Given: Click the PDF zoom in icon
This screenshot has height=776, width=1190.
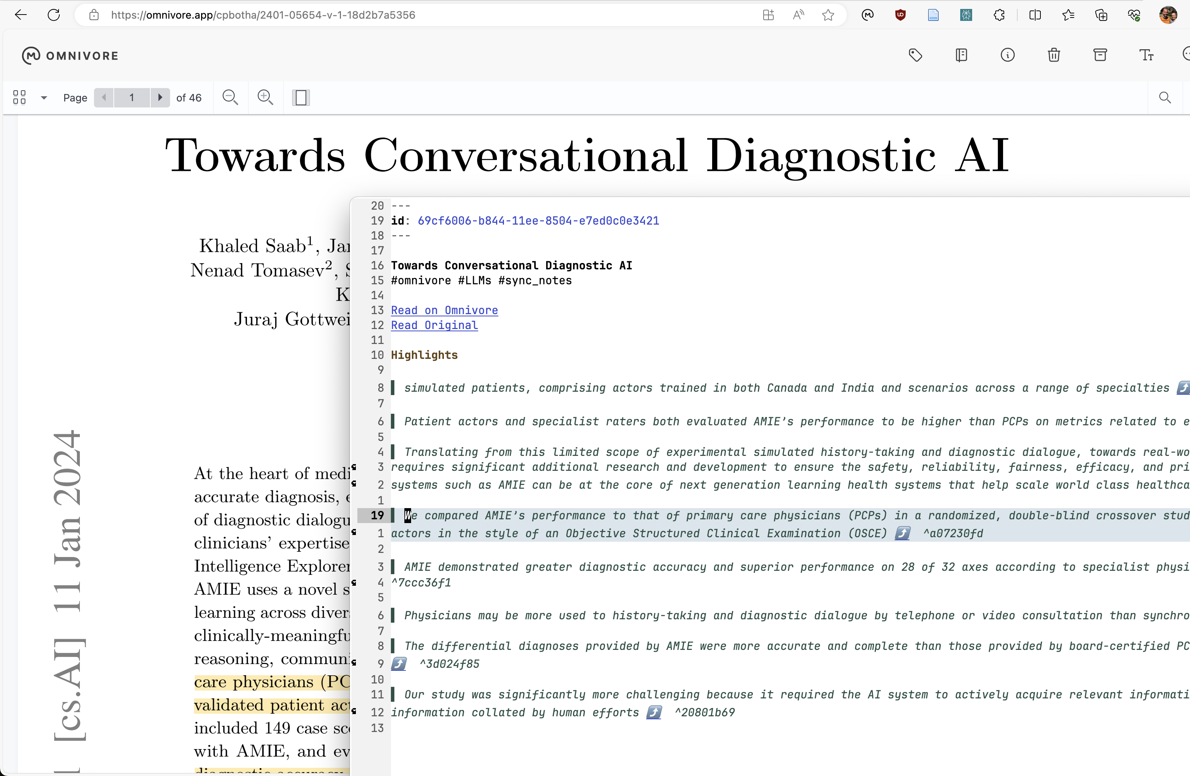Looking at the screenshot, I should click(265, 97).
